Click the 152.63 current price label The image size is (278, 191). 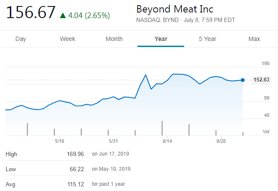click(x=261, y=80)
